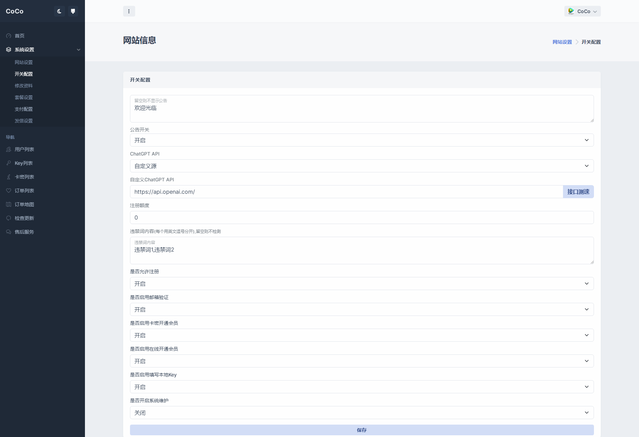Toggle dark mode with the moon icon
The height and width of the screenshot is (437, 639).
coord(59,11)
